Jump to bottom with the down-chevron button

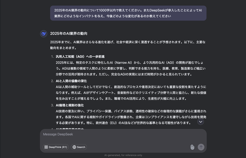click(201, 122)
